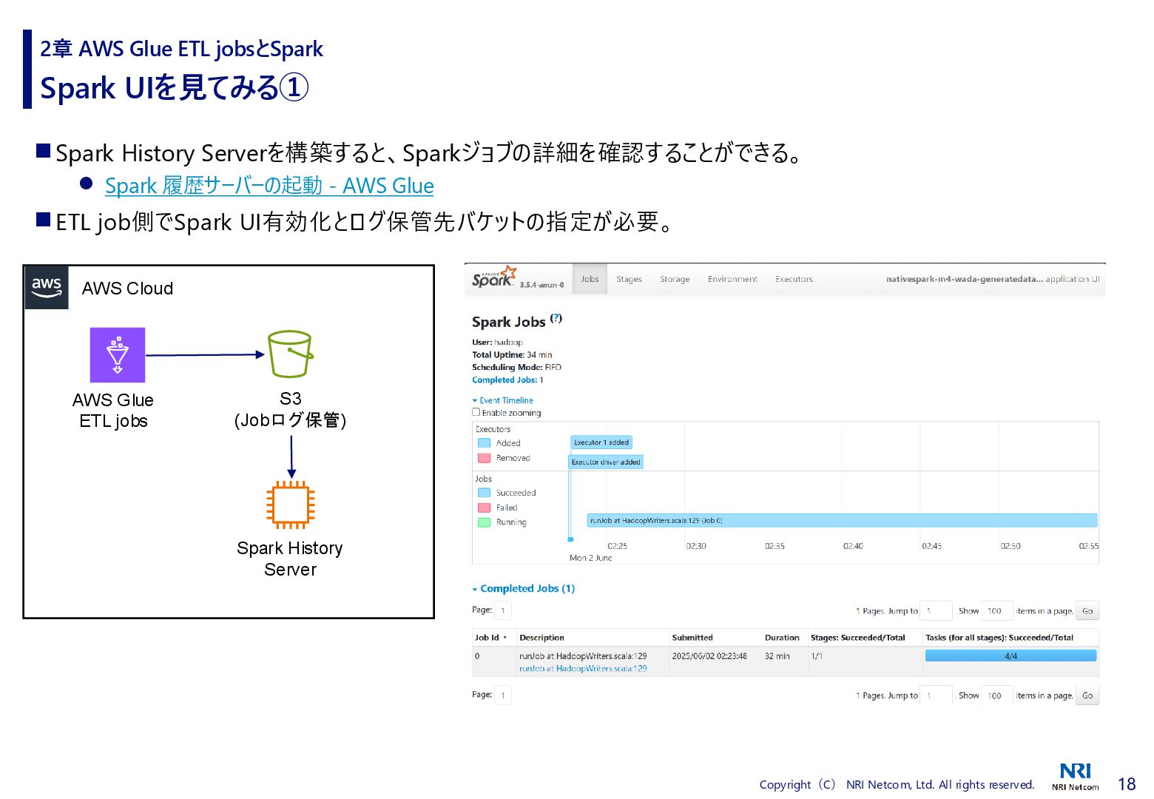The height and width of the screenshot is (799, 1154).
Task: Open the Spark 履歴サーバーの起動 - AWS Glue link
Action: 269,186
